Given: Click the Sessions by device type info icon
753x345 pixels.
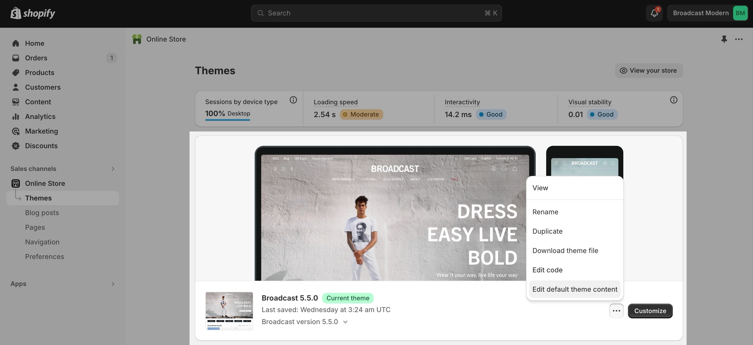Looking at the screenshot, I should 293,100.
